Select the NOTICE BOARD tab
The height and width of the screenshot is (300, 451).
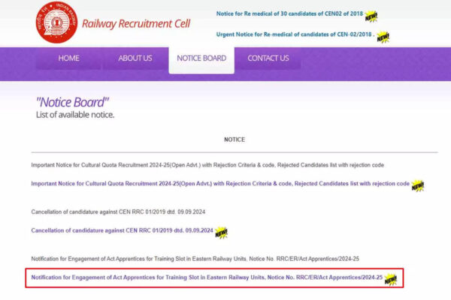click(x=201, y=58)
